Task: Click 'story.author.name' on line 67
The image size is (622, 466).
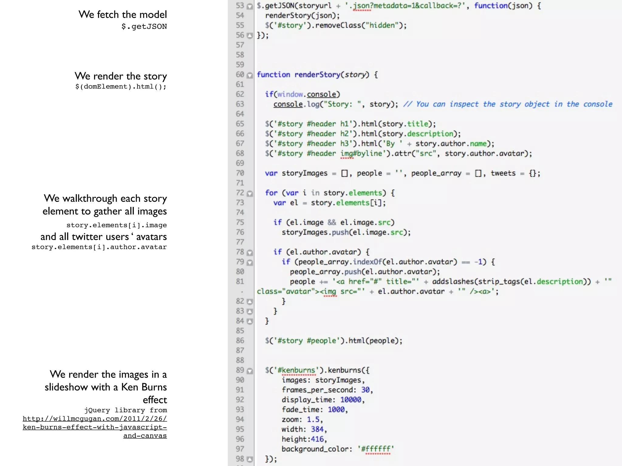Action: tap(451, 144)
